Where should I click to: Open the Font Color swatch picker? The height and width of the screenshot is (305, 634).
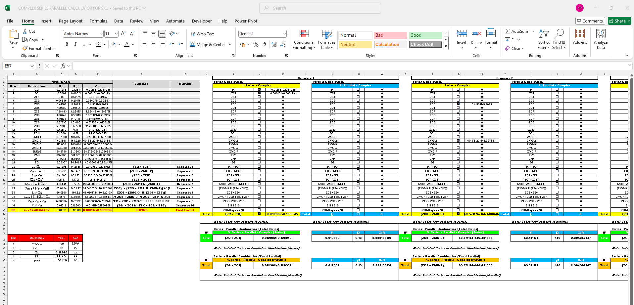click(133, 44)
